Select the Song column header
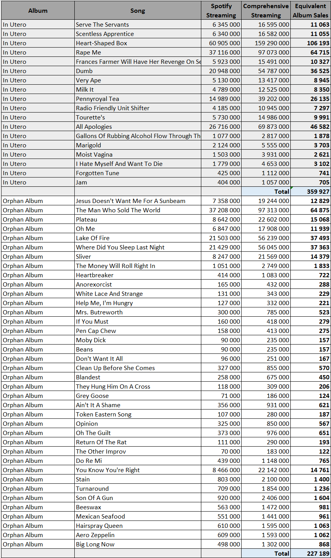The width and height of the screenshot is (331, 558). point(137,10)
